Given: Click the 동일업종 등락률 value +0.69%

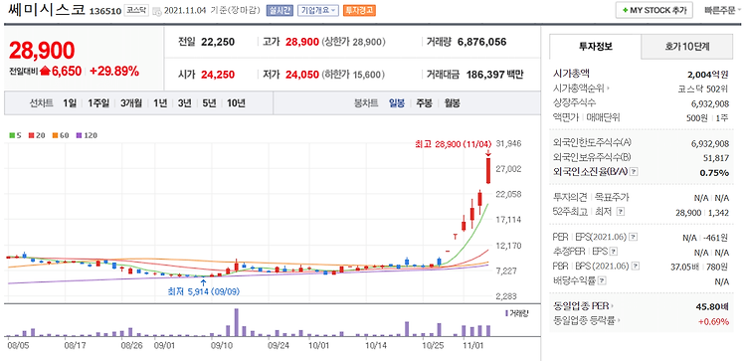Looking at the screenshot, I should pos(713,321).
